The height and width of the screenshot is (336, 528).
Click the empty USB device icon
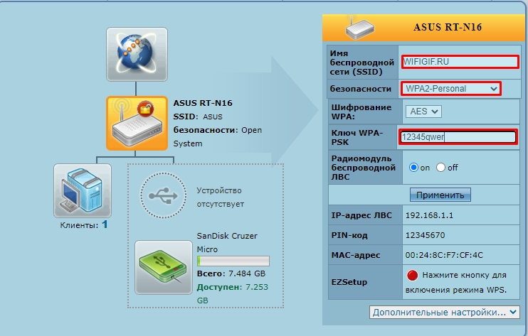164,195
